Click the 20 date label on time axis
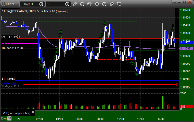 coord(19,119)
